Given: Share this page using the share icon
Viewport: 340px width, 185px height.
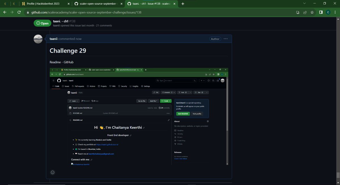Looking at the screenshot, I should [305, 12].
